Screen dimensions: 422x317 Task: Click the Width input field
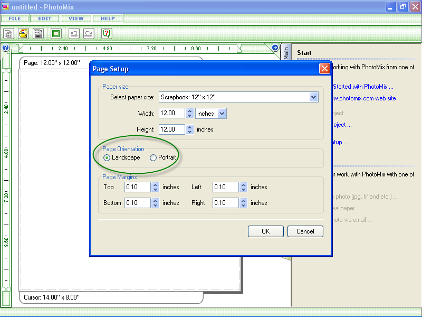172,113
